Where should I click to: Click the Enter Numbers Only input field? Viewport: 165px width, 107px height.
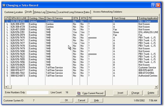[38, 93]
